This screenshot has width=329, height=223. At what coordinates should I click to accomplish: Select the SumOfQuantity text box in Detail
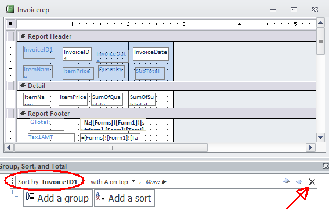[x=107, y=100]
